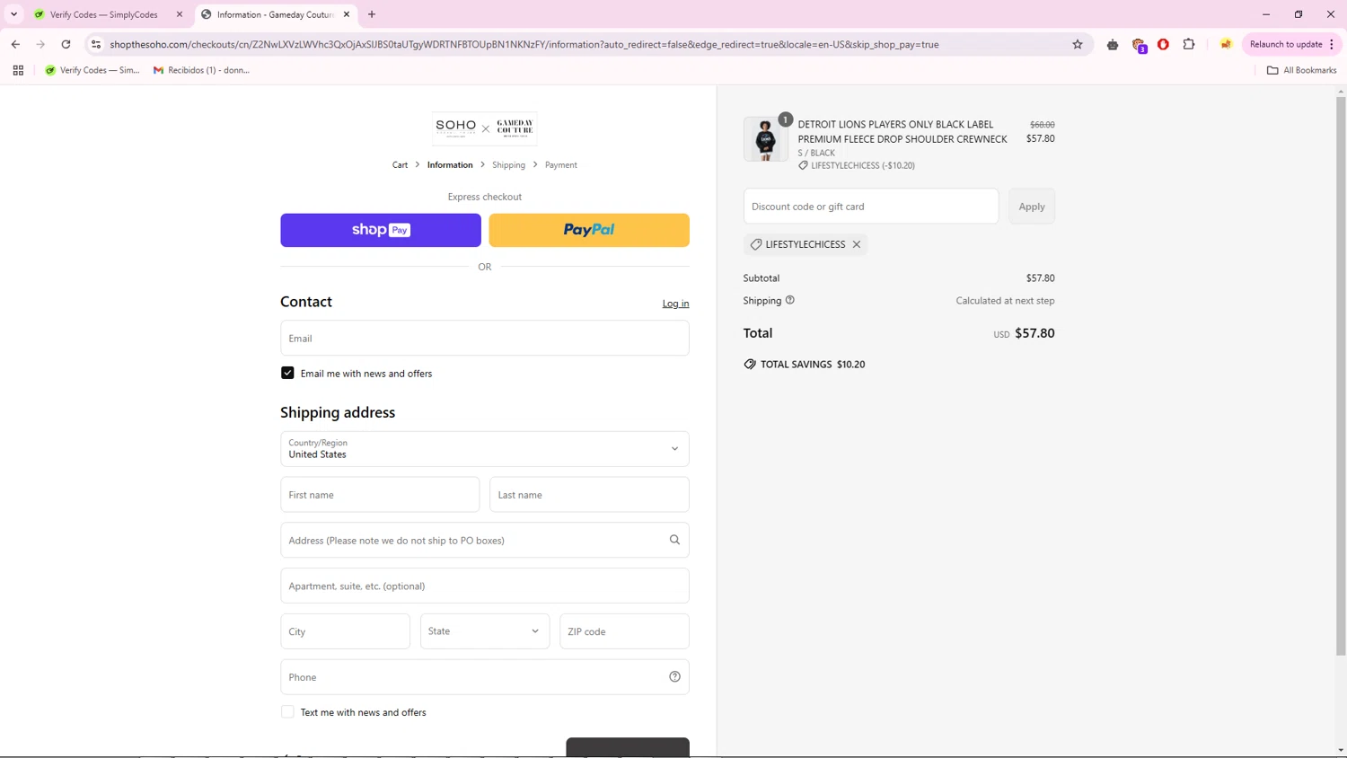Open the apps grid in bookmarks bar
Viewport: 1347px width, 758px height.
18,70
